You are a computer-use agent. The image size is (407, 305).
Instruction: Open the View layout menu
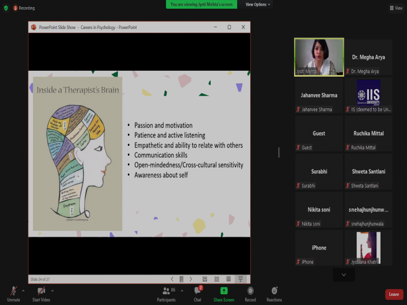[396, 8]
